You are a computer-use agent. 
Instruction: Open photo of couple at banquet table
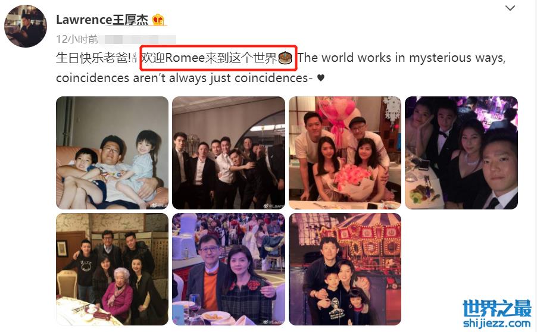(x=229, y=269)
